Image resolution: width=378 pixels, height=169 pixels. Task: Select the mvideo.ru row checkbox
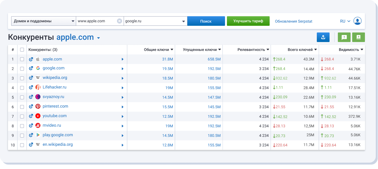[22, 126]
